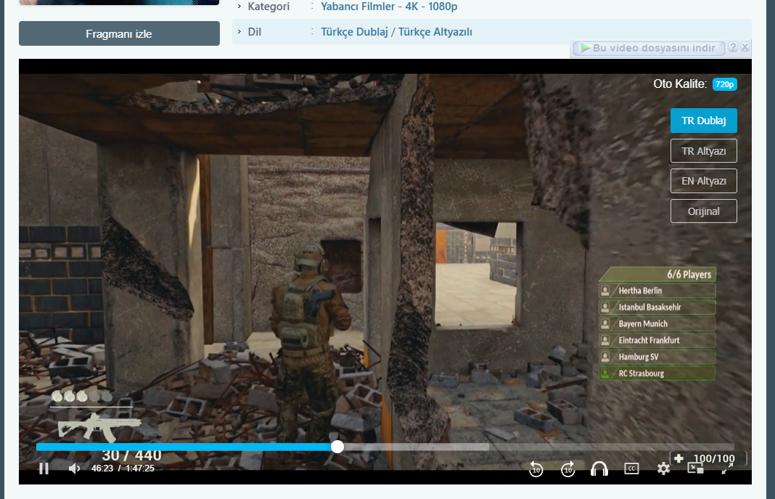Screen dimensions: 775x499
Task: Open Türkçe Dublaj language link
Action: pos(354,32)
